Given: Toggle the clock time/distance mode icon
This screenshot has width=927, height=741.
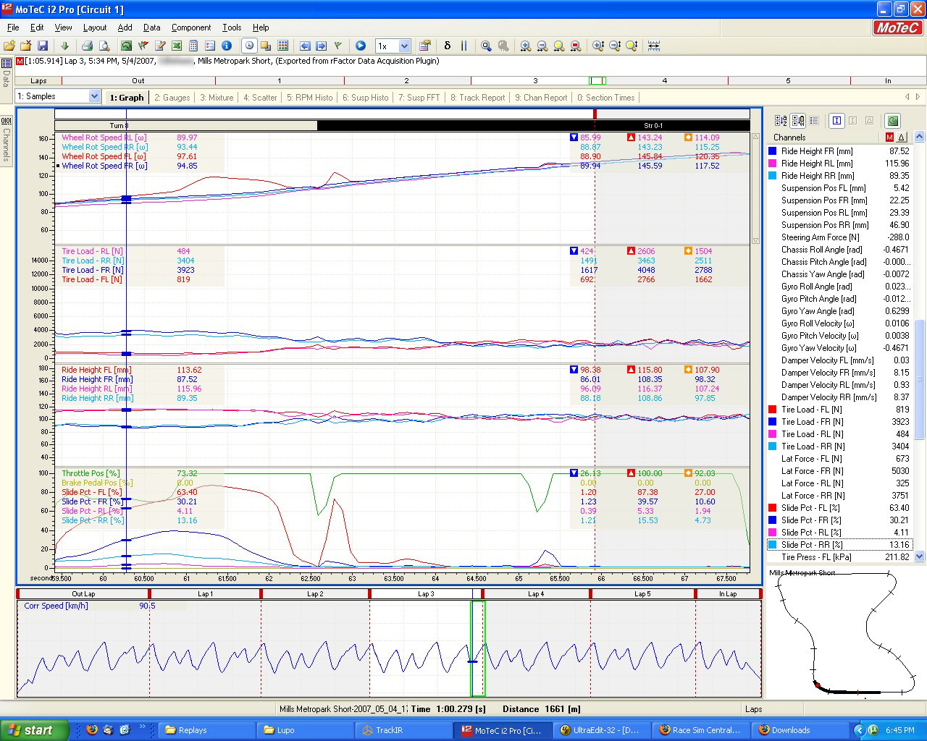Looking at the screenshot, I should [250, 46].
